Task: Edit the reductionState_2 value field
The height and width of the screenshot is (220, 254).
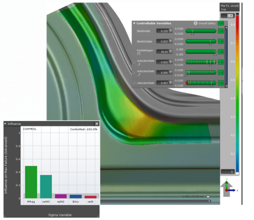Action: [x=163, y=62]
